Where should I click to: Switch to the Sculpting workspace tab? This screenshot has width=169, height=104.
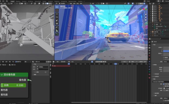tap(24, 1)
